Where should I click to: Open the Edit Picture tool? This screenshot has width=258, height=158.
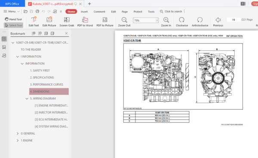tap(49, 21)
